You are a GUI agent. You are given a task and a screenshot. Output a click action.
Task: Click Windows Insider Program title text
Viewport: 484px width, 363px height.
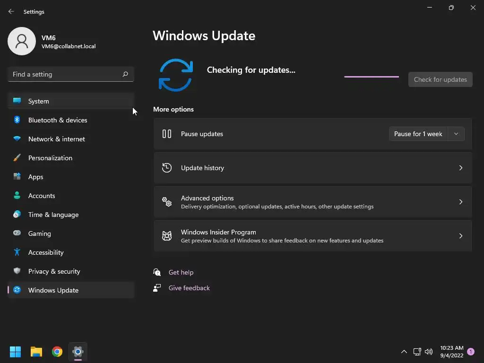point(218,232)
